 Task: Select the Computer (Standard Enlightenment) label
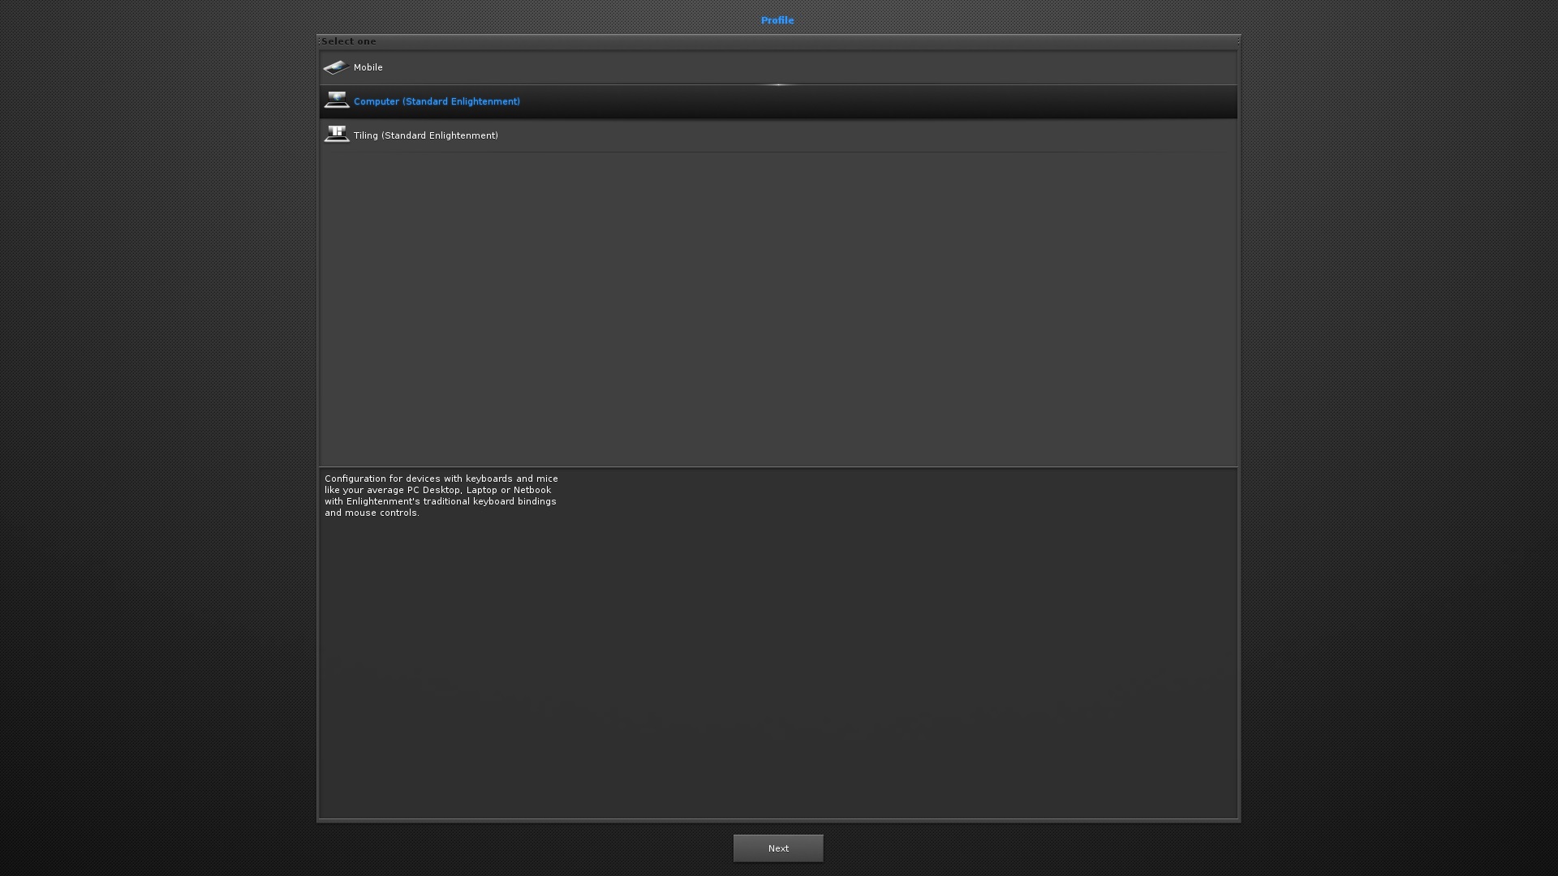(437, 101)
